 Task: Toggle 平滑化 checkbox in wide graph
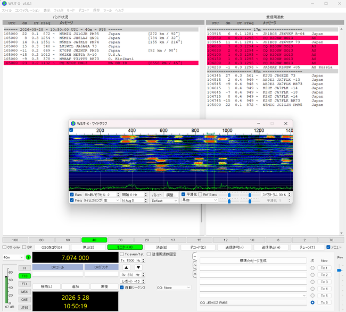coord(183,195)
